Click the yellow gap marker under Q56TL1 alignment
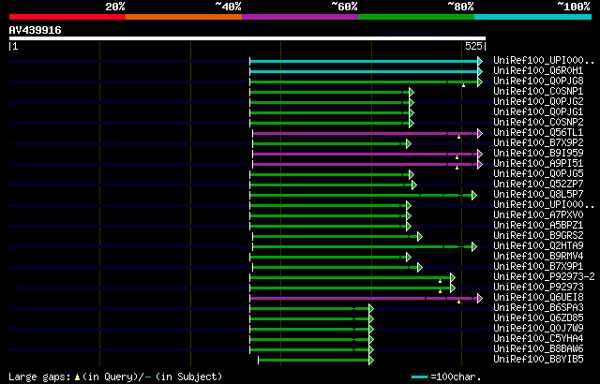This screenshot has height=384, width=600. (458, 137)
